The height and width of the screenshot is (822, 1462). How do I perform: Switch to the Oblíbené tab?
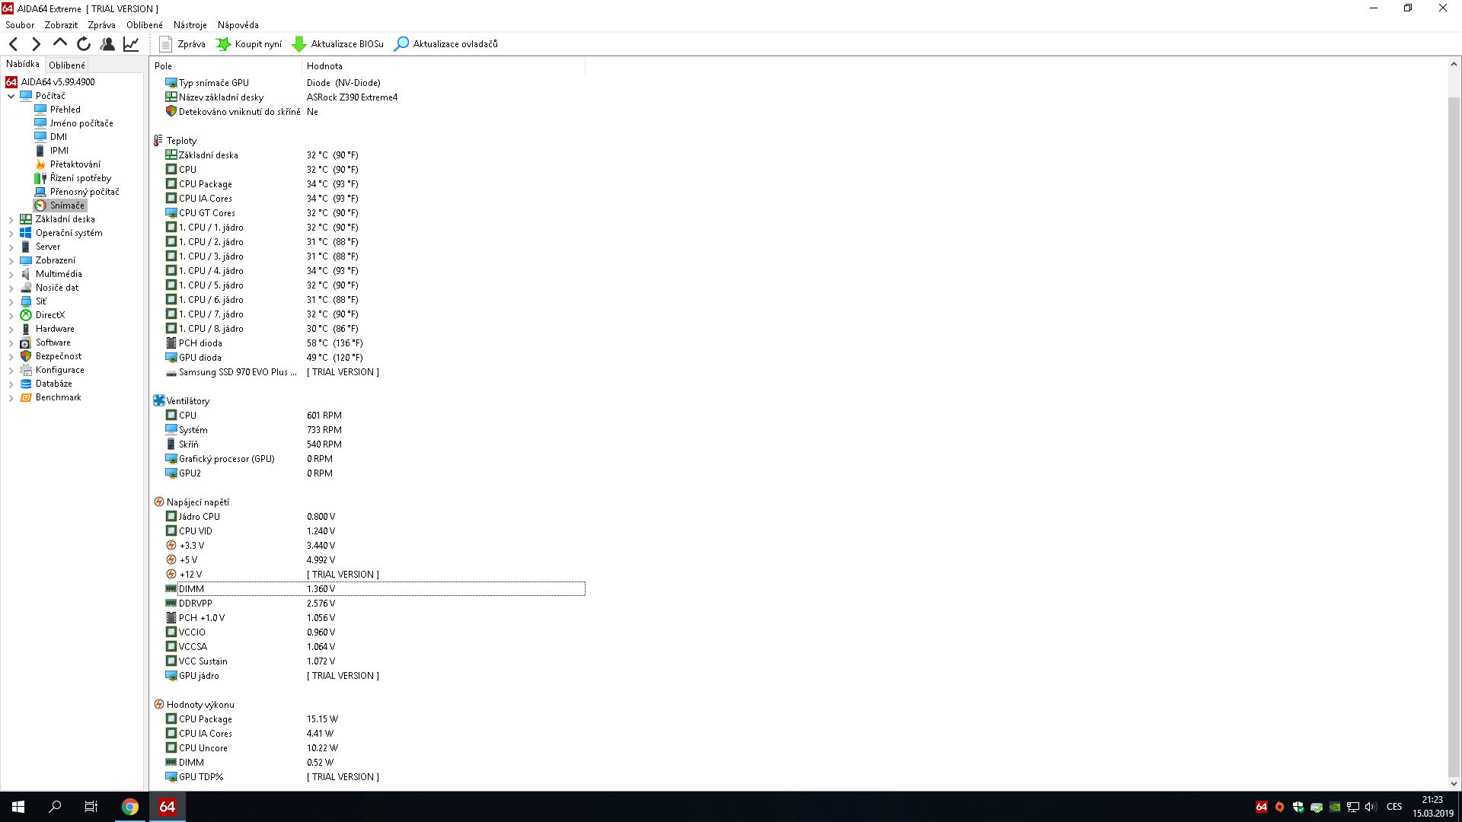tap(67, 65)
